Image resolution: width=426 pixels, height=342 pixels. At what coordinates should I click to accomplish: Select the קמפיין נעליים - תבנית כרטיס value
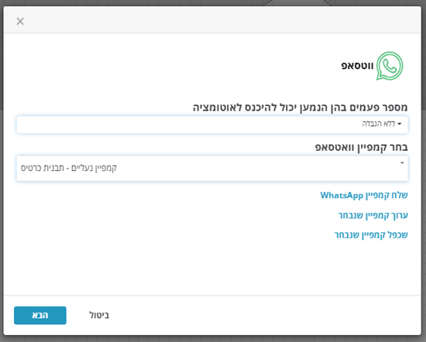pos(69,168)
